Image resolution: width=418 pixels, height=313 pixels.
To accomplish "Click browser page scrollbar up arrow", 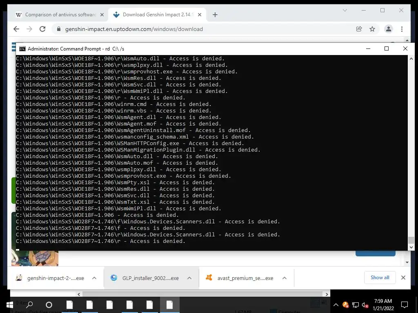I will 407,40.
